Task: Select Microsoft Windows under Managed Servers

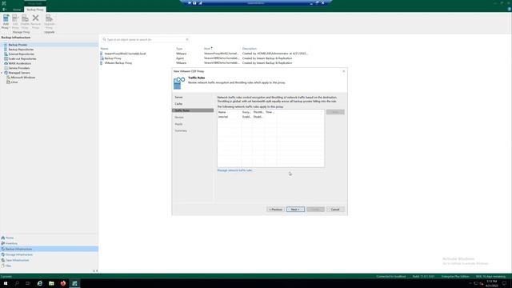Action: tap(23, 78)
